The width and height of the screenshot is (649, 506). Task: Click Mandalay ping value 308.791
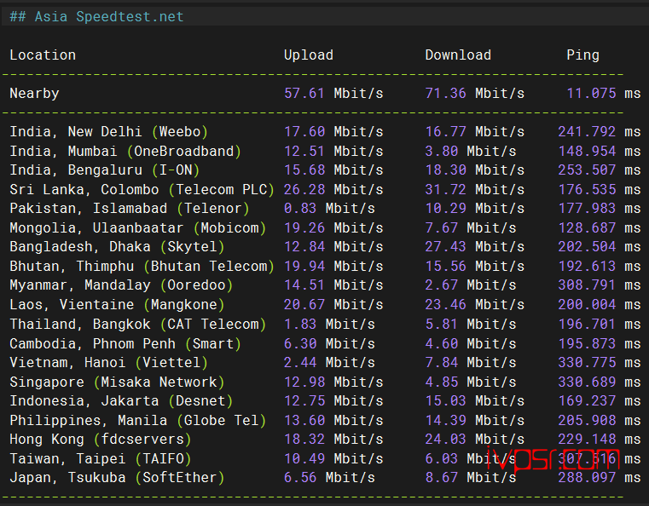[x=587, y=285]
